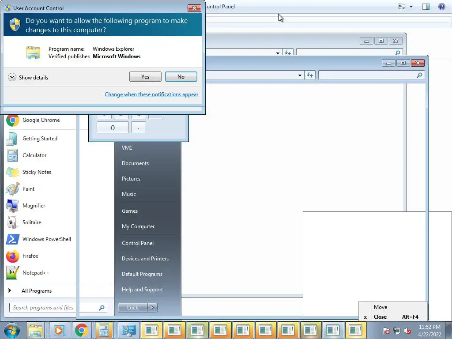452x339 pixels.
Task: Select Close Alt+F4 in context menu
Action: (x=393, y=317)
